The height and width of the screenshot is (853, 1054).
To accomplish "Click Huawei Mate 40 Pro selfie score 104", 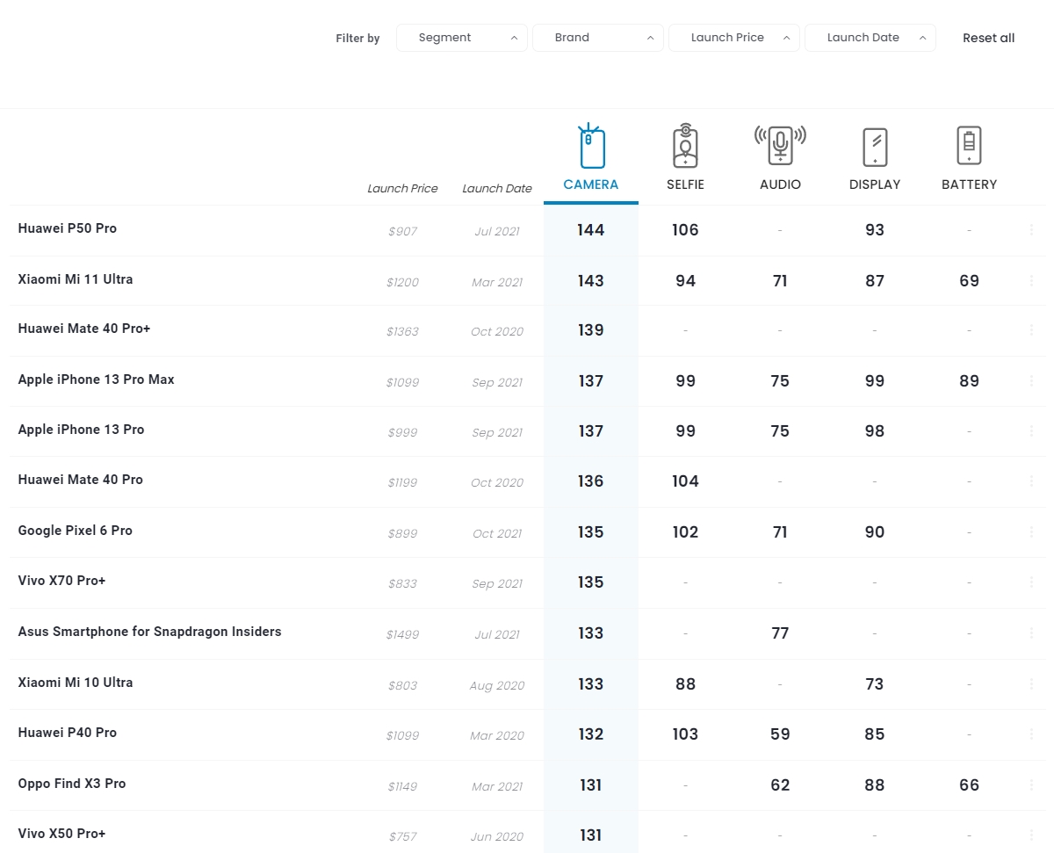I will tap(685, 481).
